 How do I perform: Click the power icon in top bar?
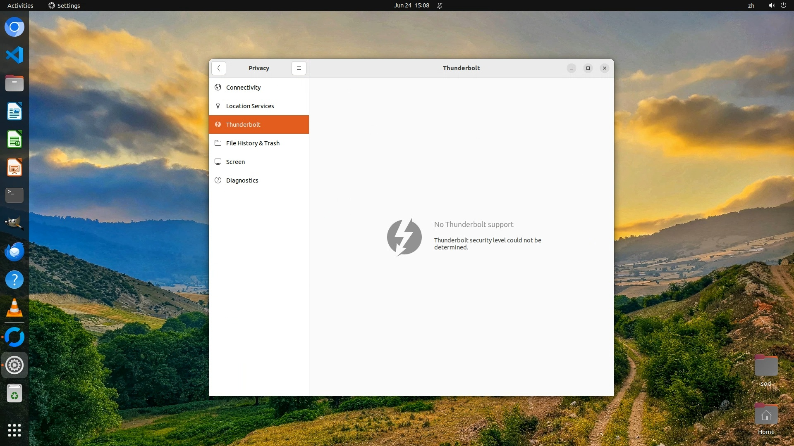783,5
